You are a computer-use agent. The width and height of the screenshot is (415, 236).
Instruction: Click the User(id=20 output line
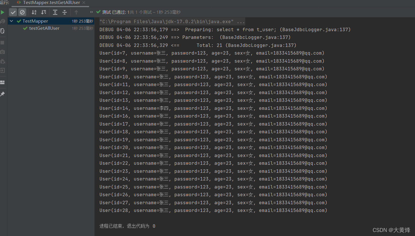(x=213, y=148)
